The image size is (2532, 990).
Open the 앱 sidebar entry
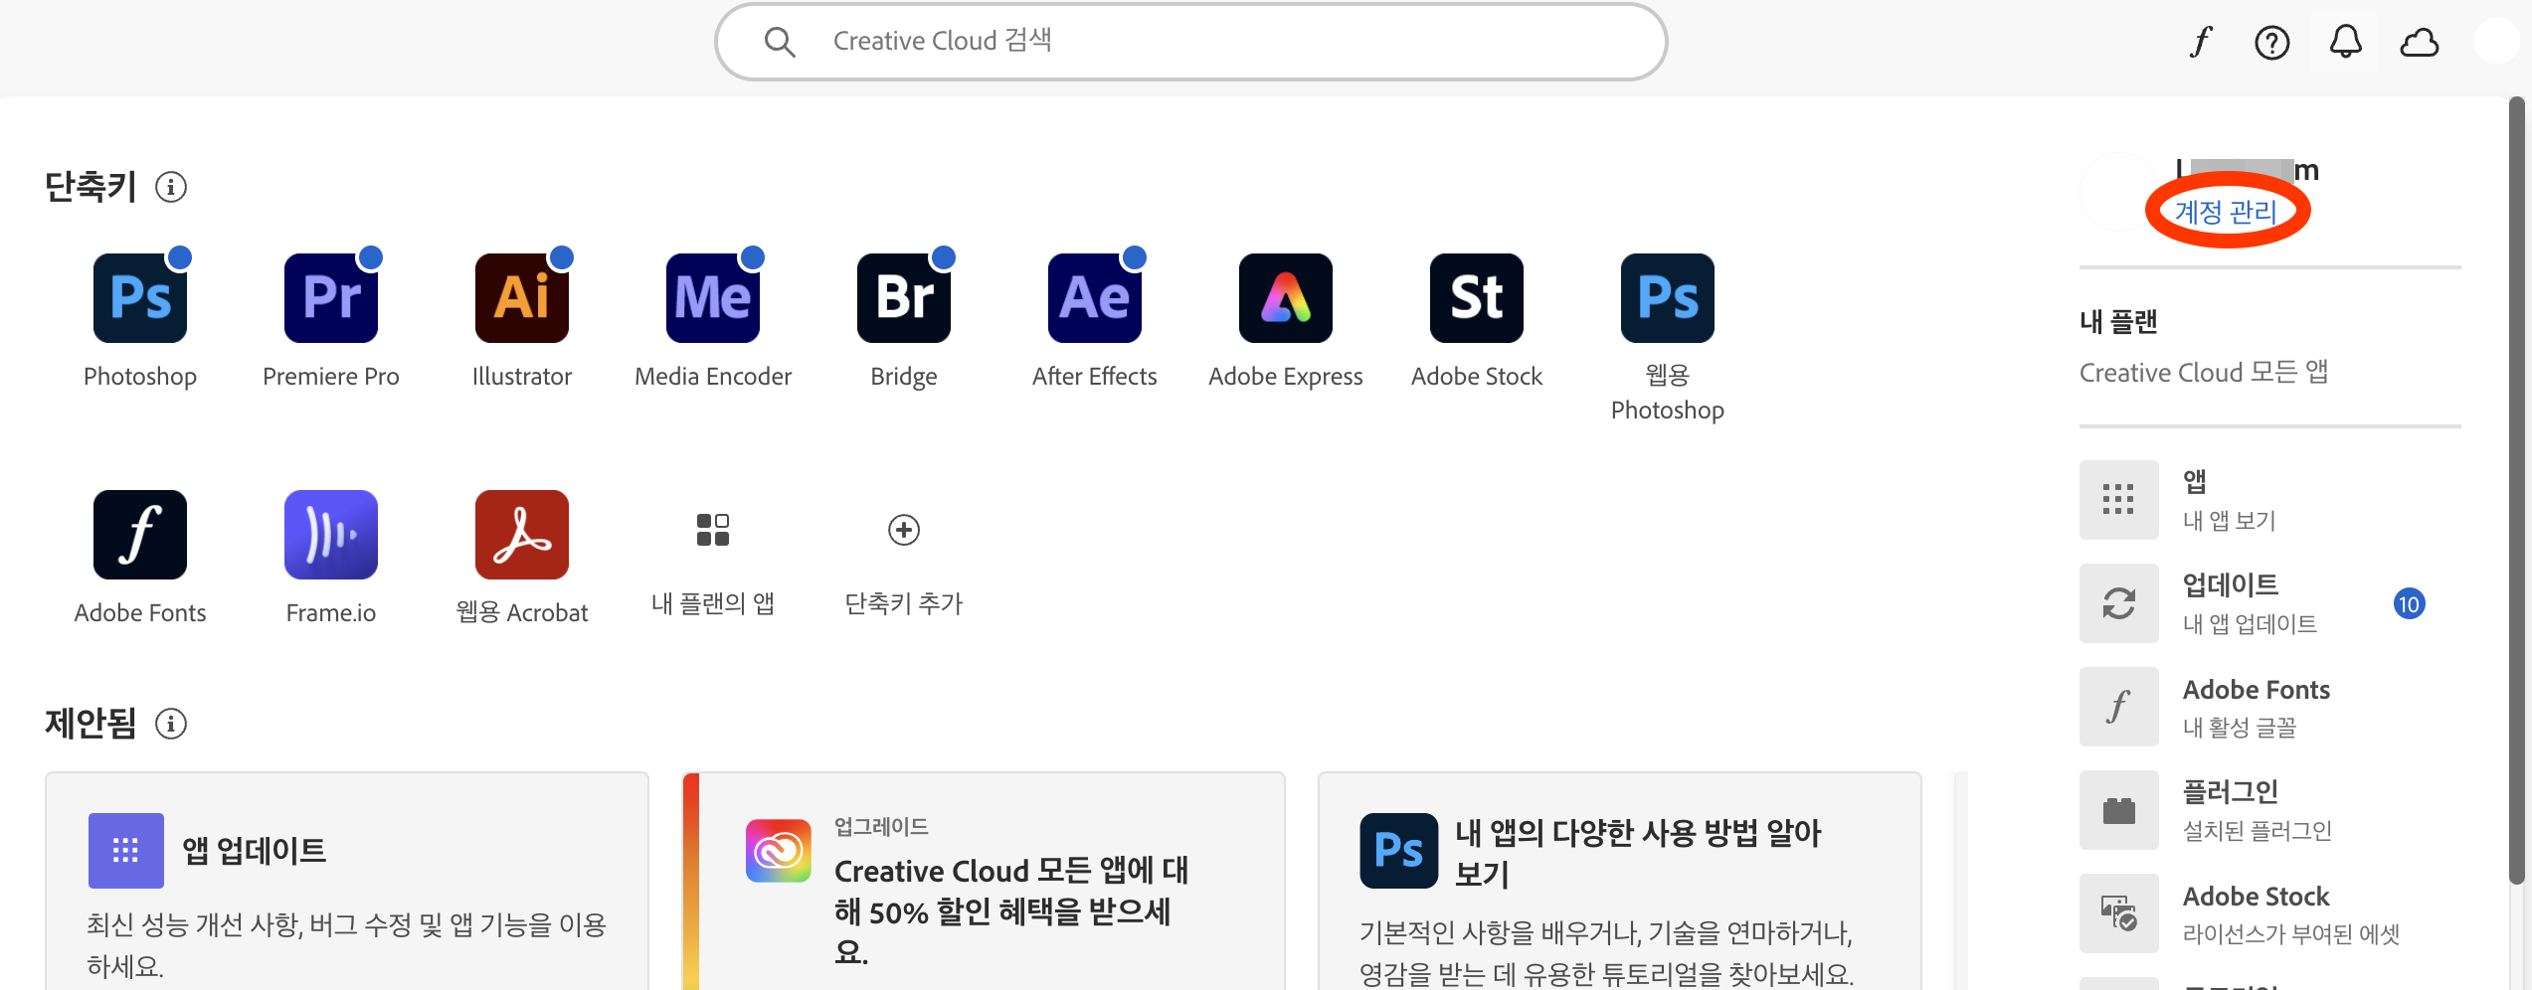(x=2269, y=500)
